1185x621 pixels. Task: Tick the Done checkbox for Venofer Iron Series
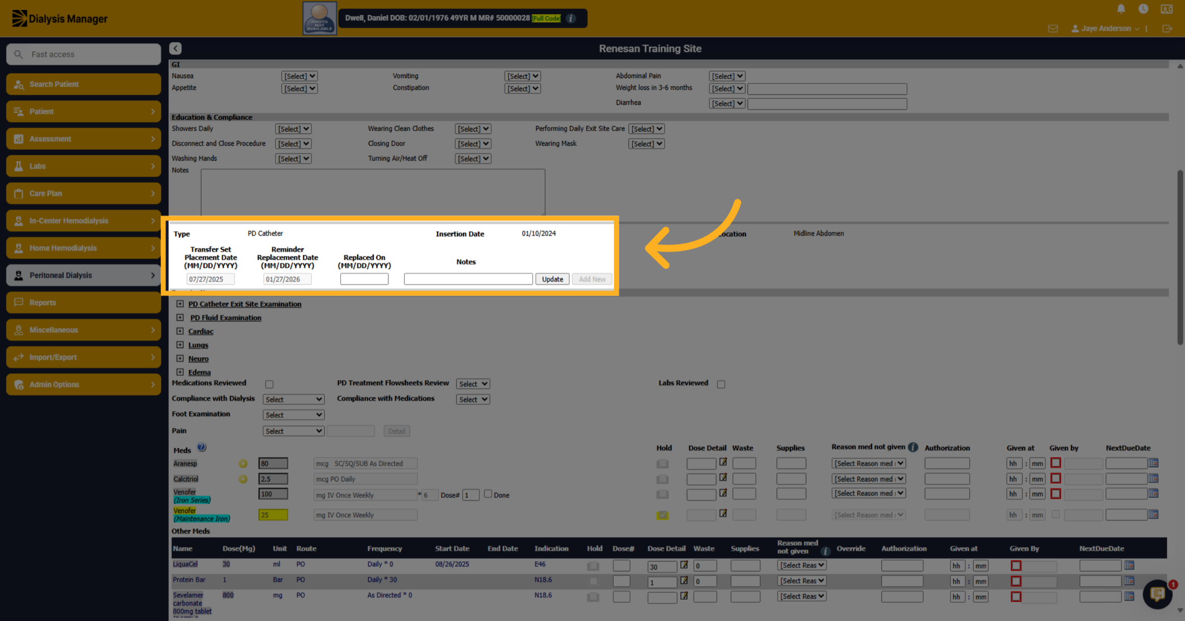click(488, 494)
